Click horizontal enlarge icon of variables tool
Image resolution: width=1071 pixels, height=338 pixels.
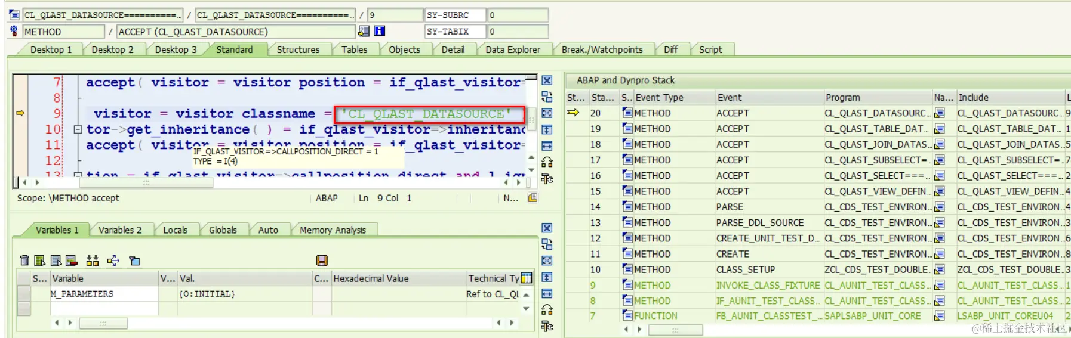[547, 293]
